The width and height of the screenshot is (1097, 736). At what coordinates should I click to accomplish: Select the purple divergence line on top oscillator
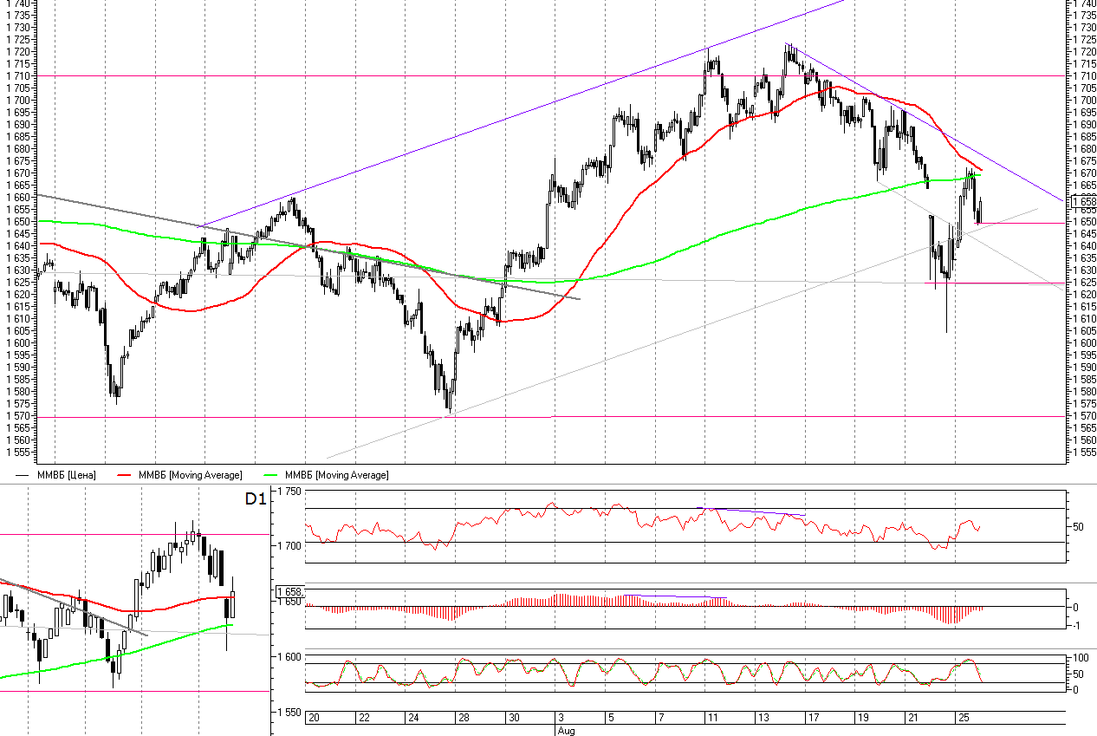pyautogui.click(x=754, y=511)
